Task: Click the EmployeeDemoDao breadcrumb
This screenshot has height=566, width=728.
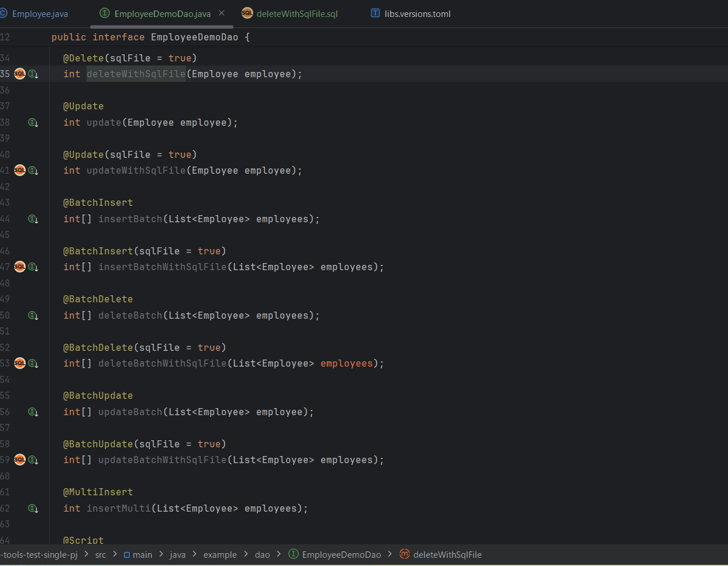Action: tap(335, 555)
